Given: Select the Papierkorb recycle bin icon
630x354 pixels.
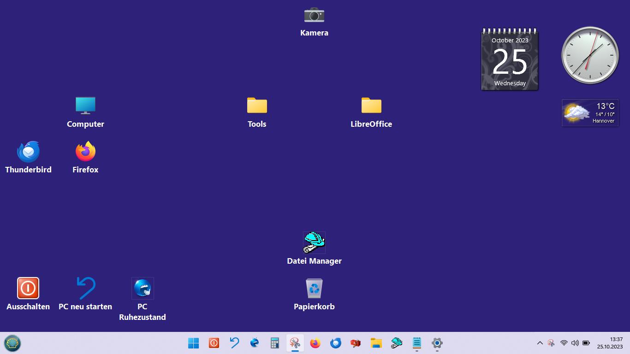Looking at the screenshot, I should [x=314, y=295].
